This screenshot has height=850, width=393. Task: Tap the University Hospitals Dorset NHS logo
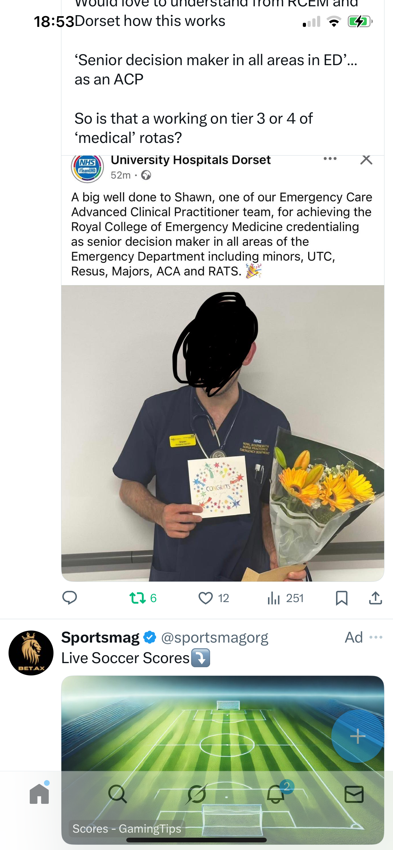tap(88, 168)
